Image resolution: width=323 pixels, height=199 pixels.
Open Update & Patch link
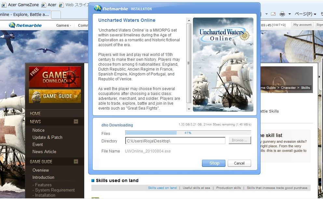click(x=47, y=138)
